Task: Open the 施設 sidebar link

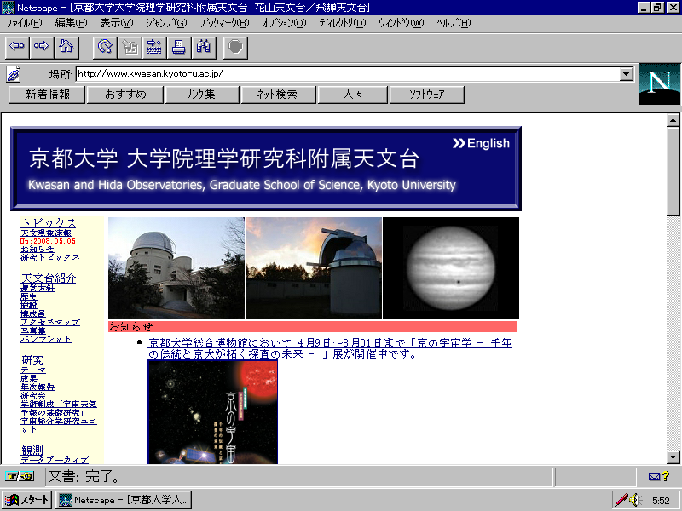Action: click(x=29, y=306)
